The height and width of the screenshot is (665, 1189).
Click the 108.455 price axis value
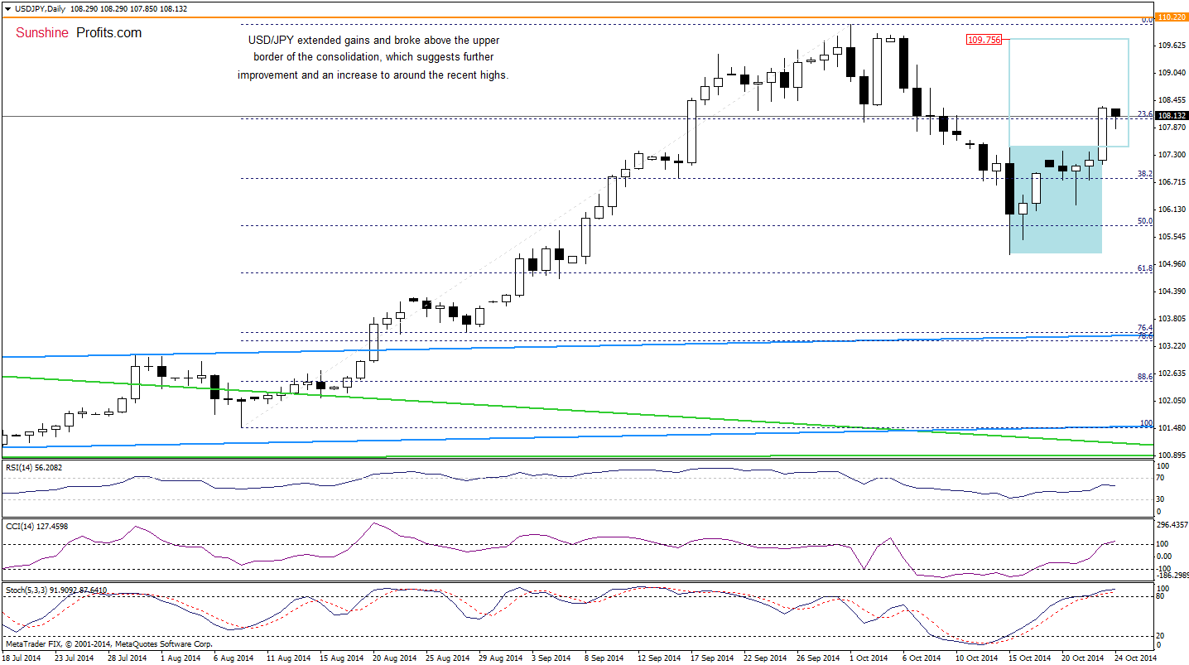point(1172,101)
